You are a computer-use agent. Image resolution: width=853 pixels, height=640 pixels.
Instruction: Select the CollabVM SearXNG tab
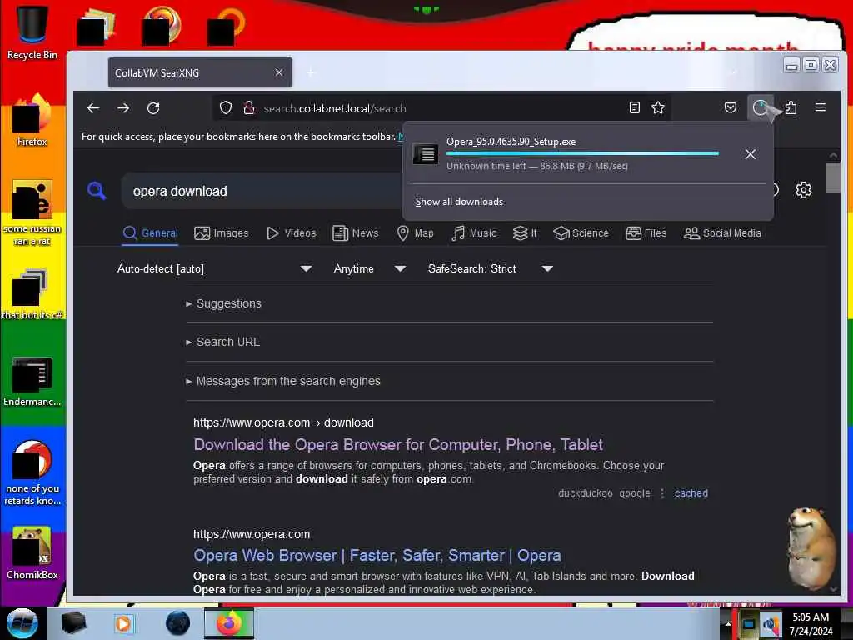[x=200, y=72]
